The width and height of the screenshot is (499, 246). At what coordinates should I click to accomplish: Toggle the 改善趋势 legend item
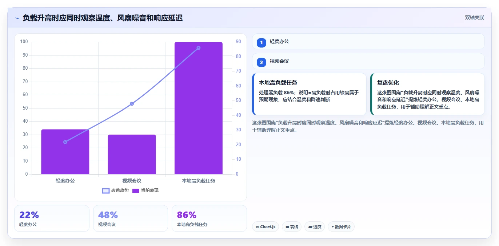pyautogui.click(x=115, y=190)
